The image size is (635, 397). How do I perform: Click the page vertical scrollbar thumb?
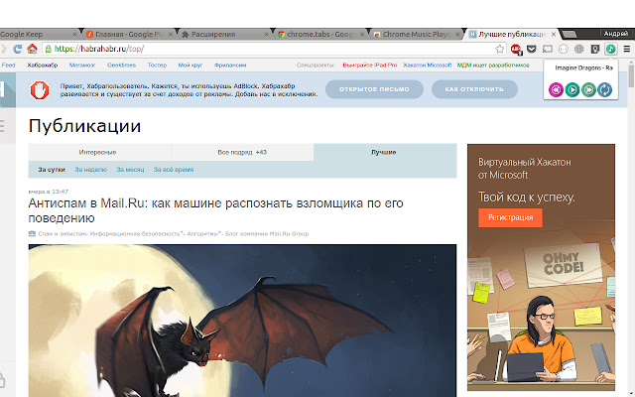pos(631,74)
